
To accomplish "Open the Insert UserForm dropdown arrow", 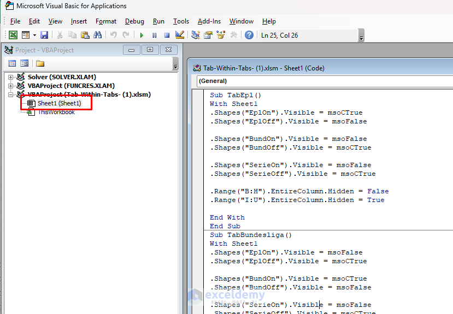I will pyautogui.click(x=34, y=35).
